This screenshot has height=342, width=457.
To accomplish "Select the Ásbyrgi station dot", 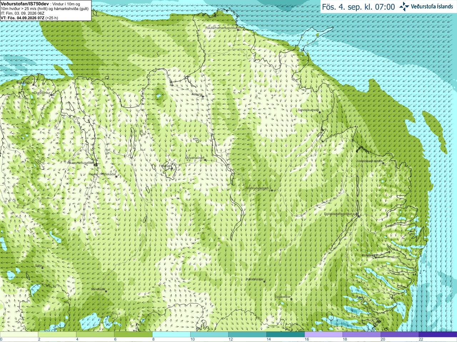I will click(203, 96).
